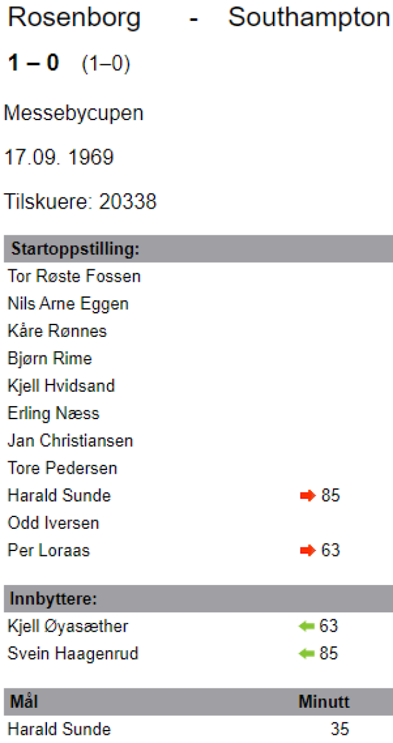Click Jan Christiansen in the lineup

[x=70, y=441]
